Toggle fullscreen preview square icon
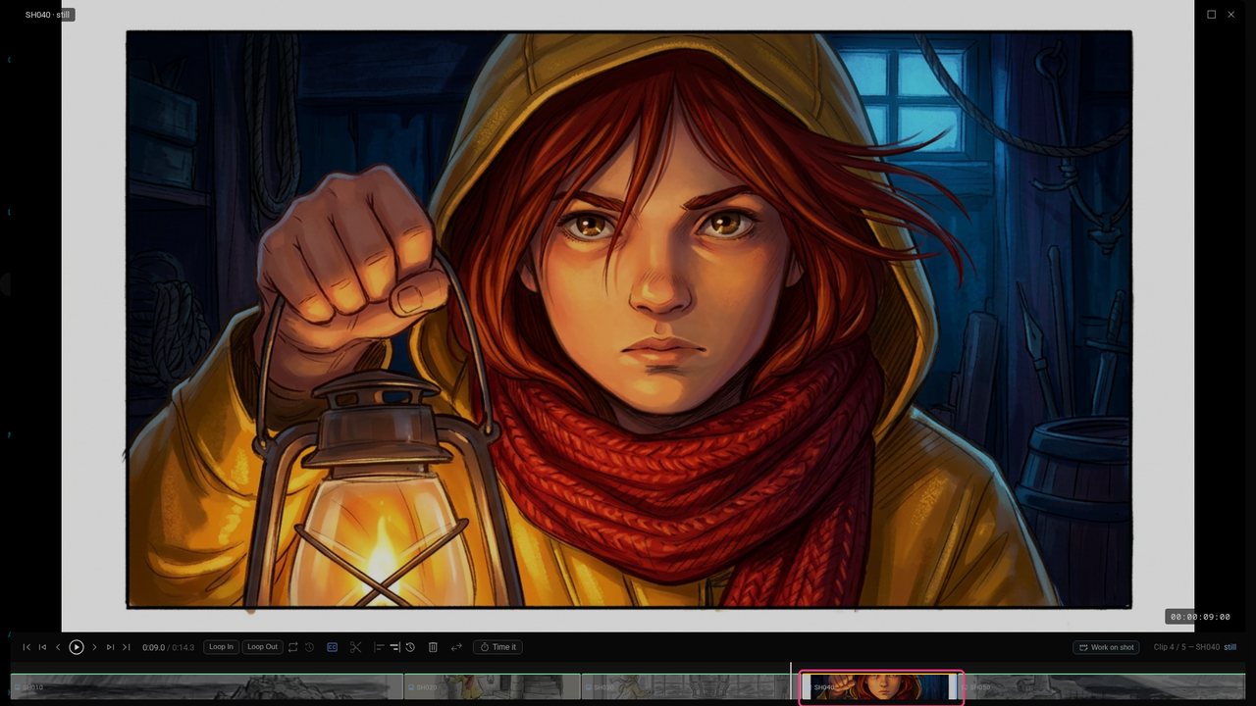 click(1211, 15)
